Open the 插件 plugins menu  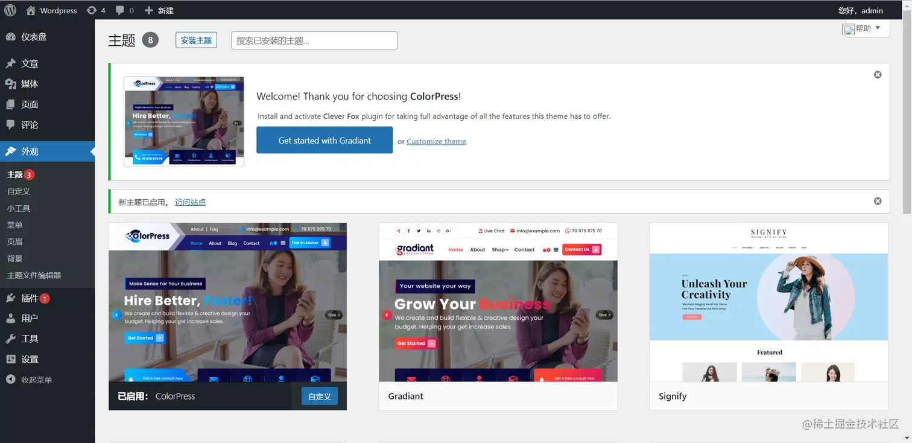pos(47,298)
